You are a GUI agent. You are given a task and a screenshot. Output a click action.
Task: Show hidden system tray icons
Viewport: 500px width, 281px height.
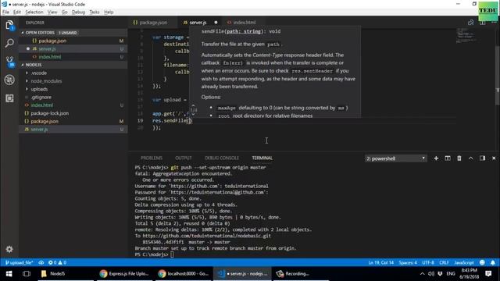point(422,274)
